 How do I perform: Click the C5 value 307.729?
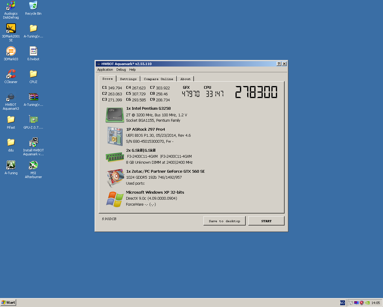(139, 94)
